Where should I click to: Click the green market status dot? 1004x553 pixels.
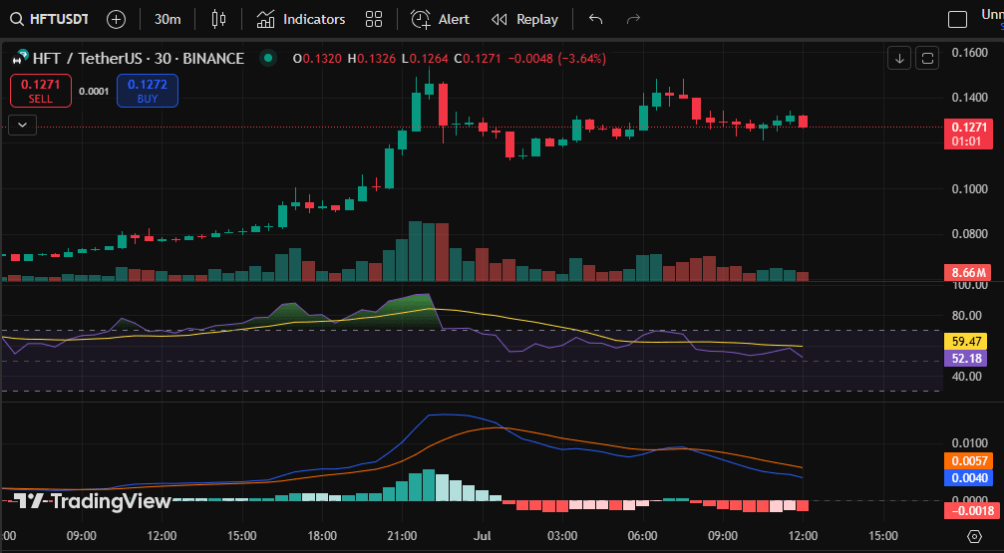click(x=266, y=59)
